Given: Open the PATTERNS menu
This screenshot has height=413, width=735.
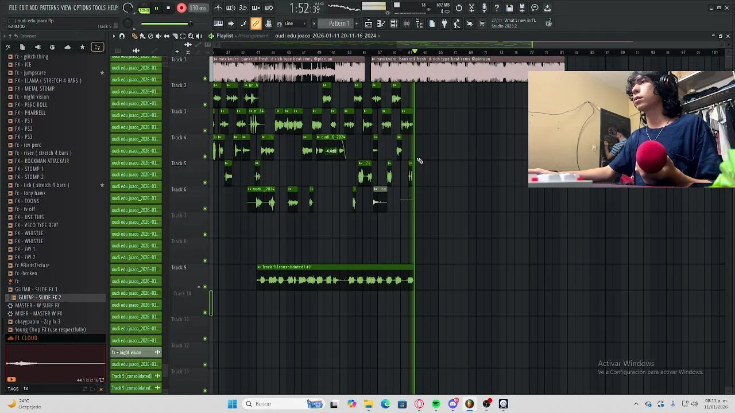Looking at the screenshot, I should [x=49, y=8].
